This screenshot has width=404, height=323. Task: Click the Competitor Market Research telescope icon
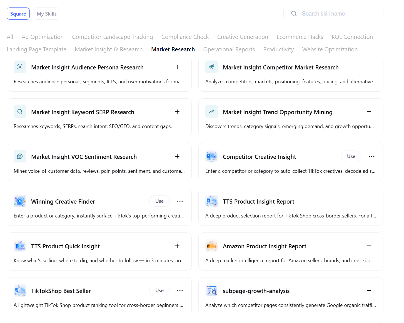tap(211, 67)
